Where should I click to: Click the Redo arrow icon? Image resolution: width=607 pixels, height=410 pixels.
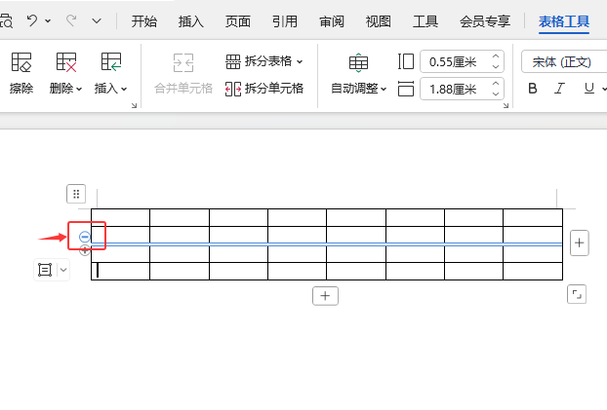coord(71,20)
